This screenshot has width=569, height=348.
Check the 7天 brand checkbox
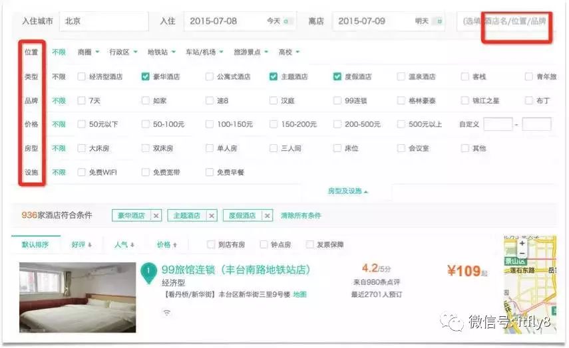[82, 100]
